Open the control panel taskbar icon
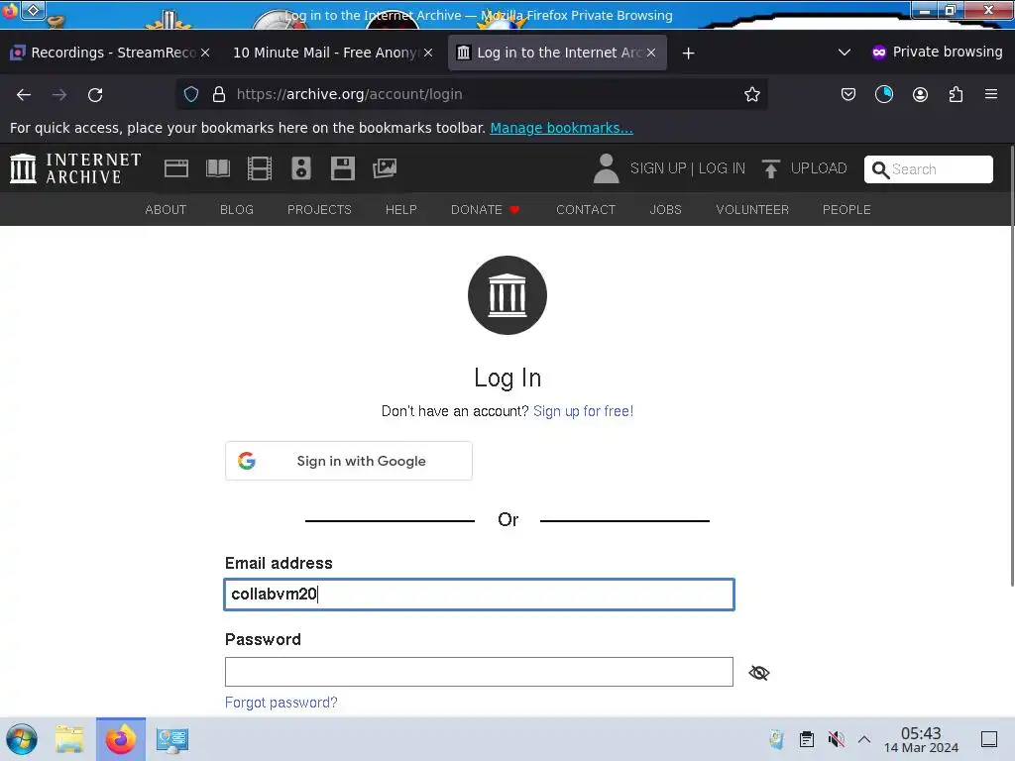The width and height of the screenshot is (1015, 761). click(172, 739)
